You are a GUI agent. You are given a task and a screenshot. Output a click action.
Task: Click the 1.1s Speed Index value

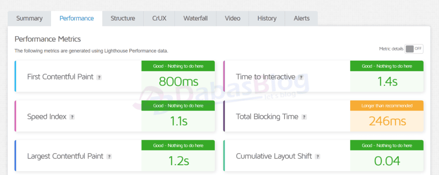click(x=178, y=121)
